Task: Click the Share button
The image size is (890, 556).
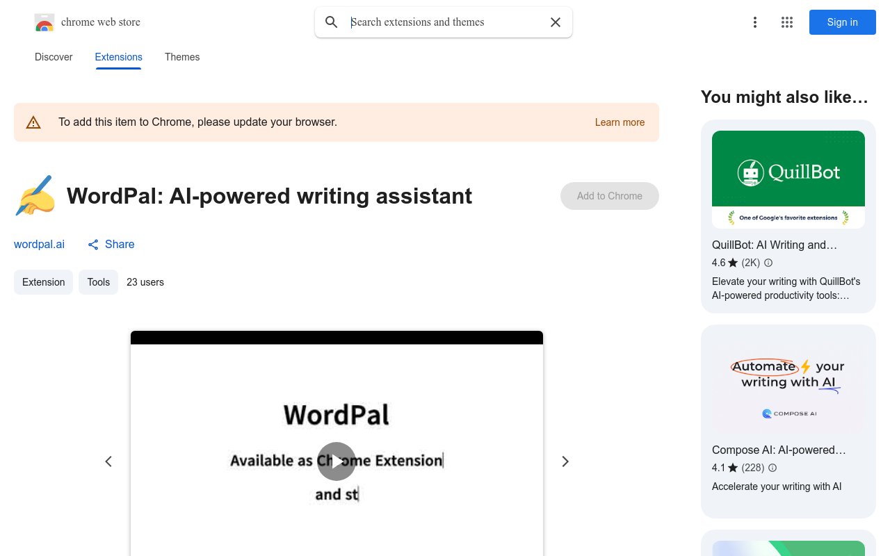Action: coord(111,244)
